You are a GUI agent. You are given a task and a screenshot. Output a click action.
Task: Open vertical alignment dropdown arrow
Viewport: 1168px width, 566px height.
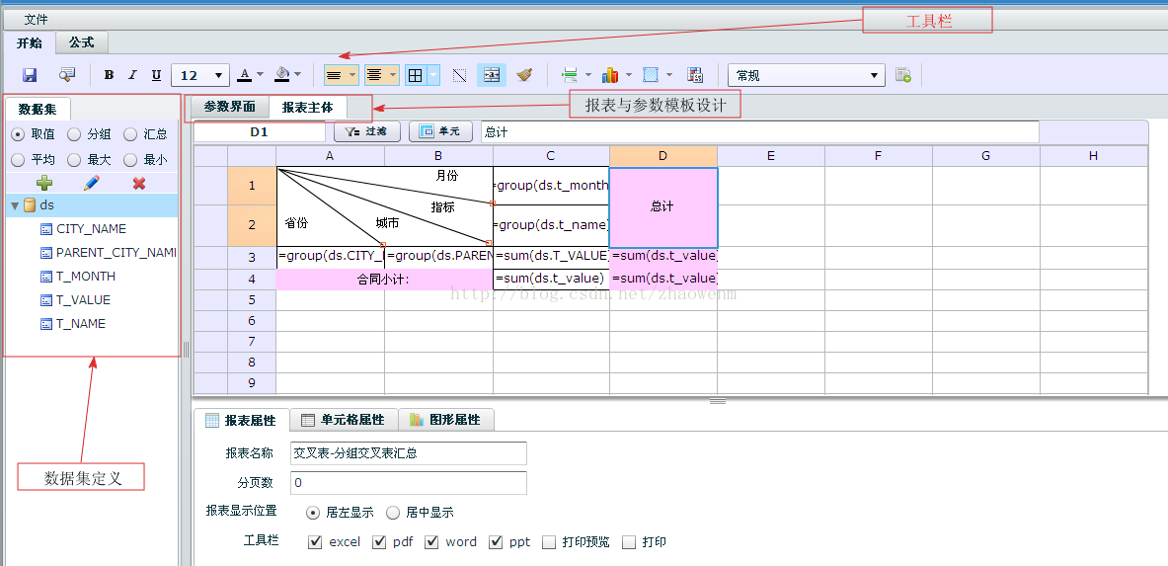[x=393, y=75]
